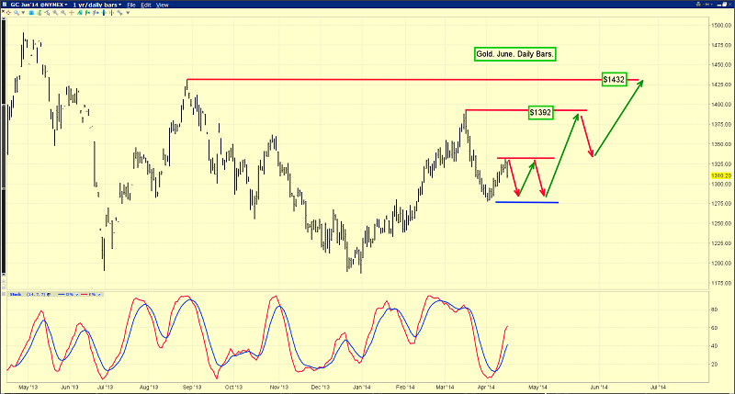Click the Jan '14 date axis label

[x=361, y=388]
